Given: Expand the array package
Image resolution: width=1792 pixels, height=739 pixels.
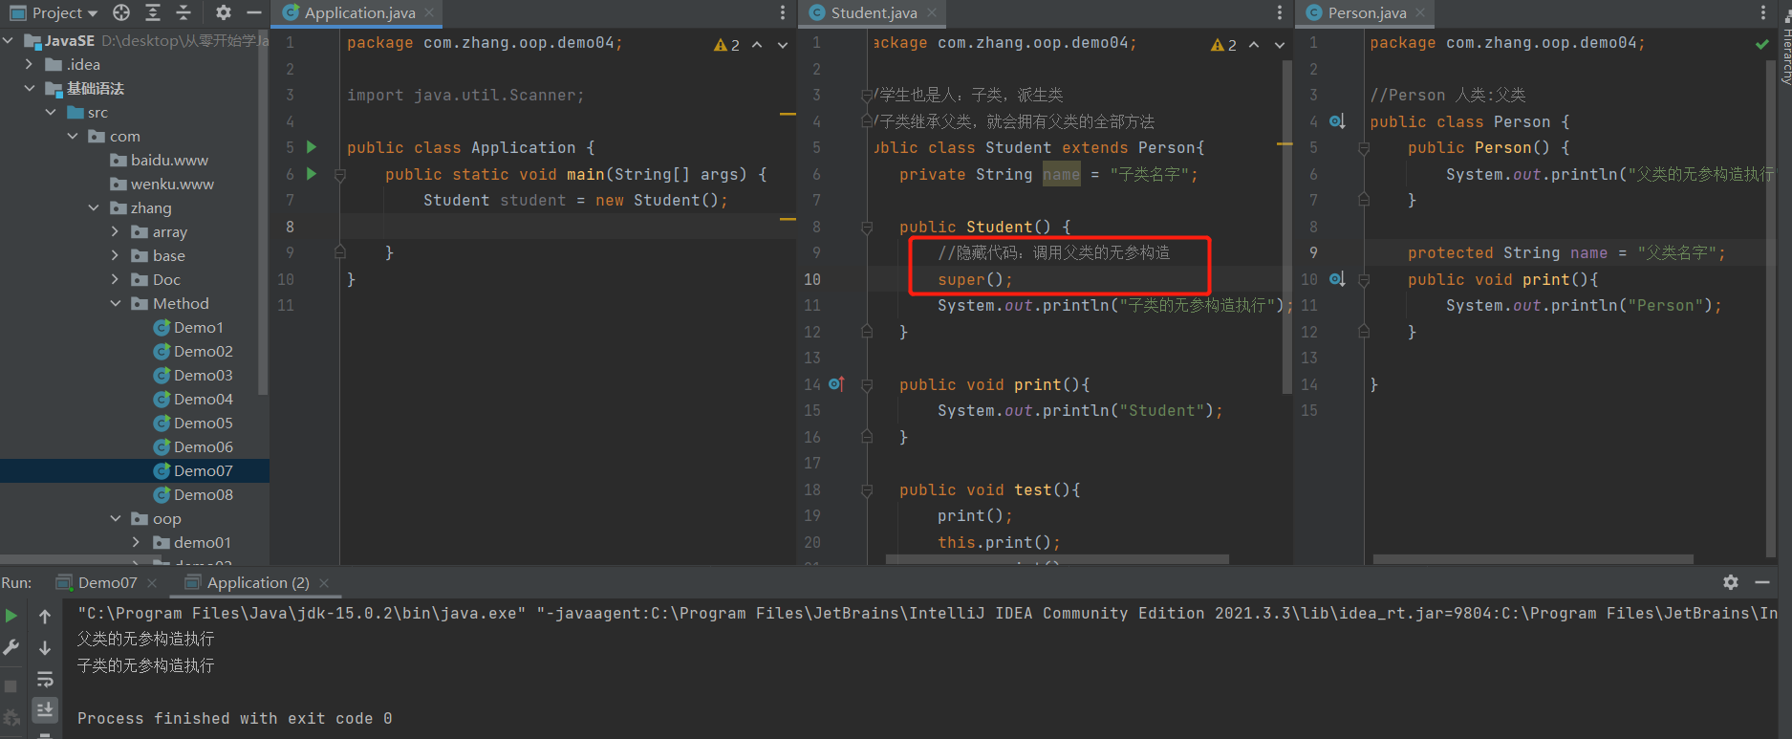Looking at the screenshot, I should tap(116, 231).
